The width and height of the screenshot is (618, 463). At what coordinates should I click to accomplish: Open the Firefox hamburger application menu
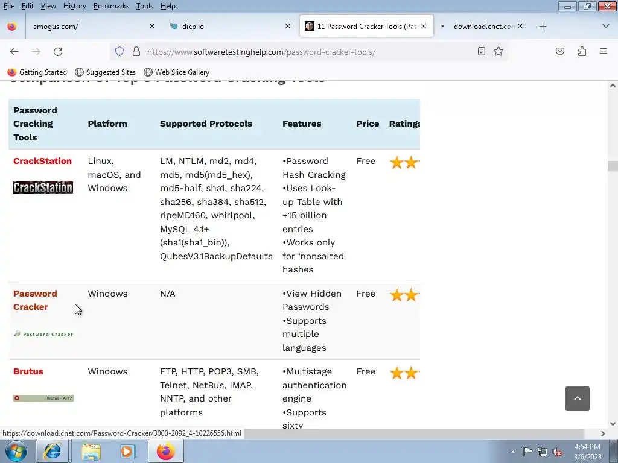coord(604,52)
